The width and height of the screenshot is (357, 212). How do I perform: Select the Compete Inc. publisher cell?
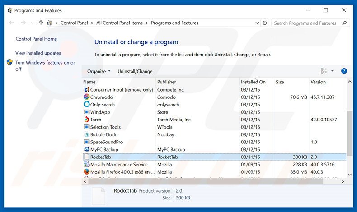pos(171,90)
